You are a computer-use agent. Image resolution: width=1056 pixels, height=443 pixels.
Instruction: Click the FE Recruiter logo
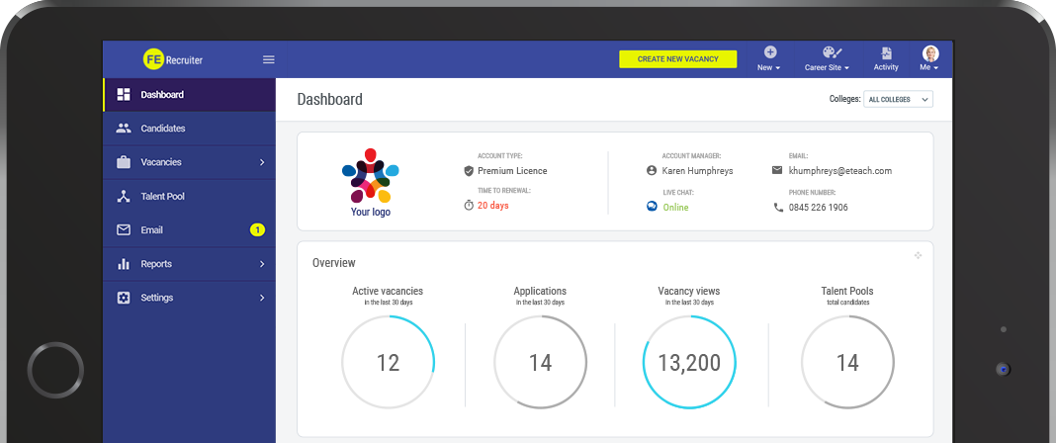click(x=173, y=59)
